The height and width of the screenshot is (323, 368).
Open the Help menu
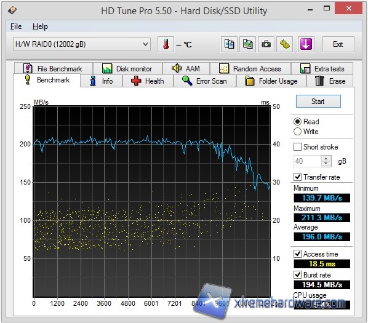[40, 26]
